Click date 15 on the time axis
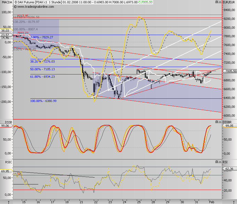237x204 pixels. click(24, 202)
